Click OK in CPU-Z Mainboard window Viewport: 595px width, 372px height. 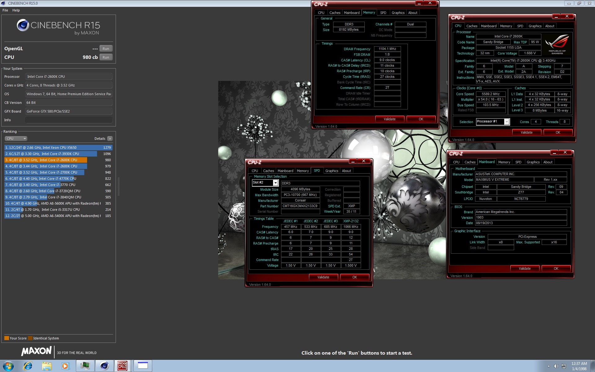coord(556,268)
